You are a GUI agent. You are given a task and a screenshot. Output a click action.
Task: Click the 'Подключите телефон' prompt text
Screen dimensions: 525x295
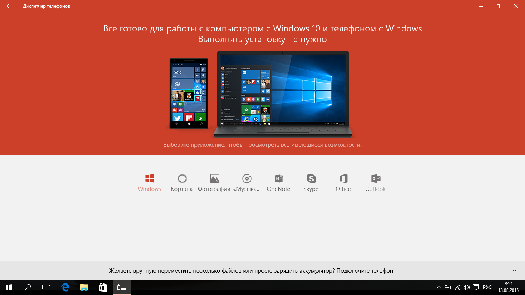pos(365,271)
